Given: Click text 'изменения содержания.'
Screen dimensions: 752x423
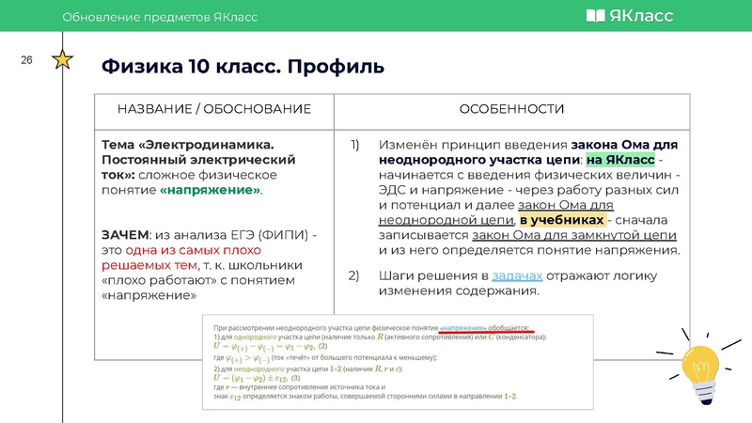Looking at the screenshot, I should tap(459, 291).
